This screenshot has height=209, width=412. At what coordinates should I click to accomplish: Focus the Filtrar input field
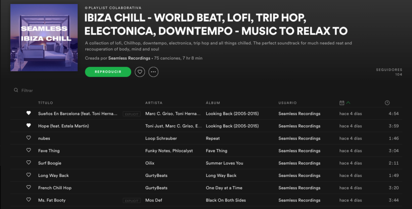pos(27,90)
